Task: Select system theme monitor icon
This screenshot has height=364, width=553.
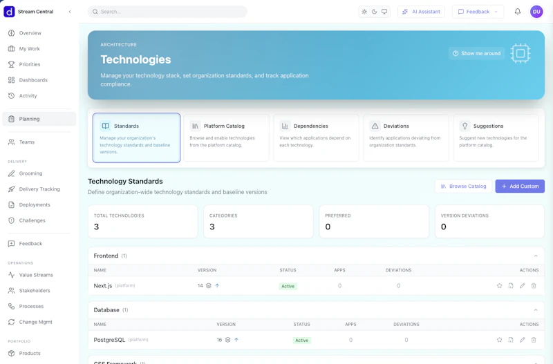Action: pos(384,12)
